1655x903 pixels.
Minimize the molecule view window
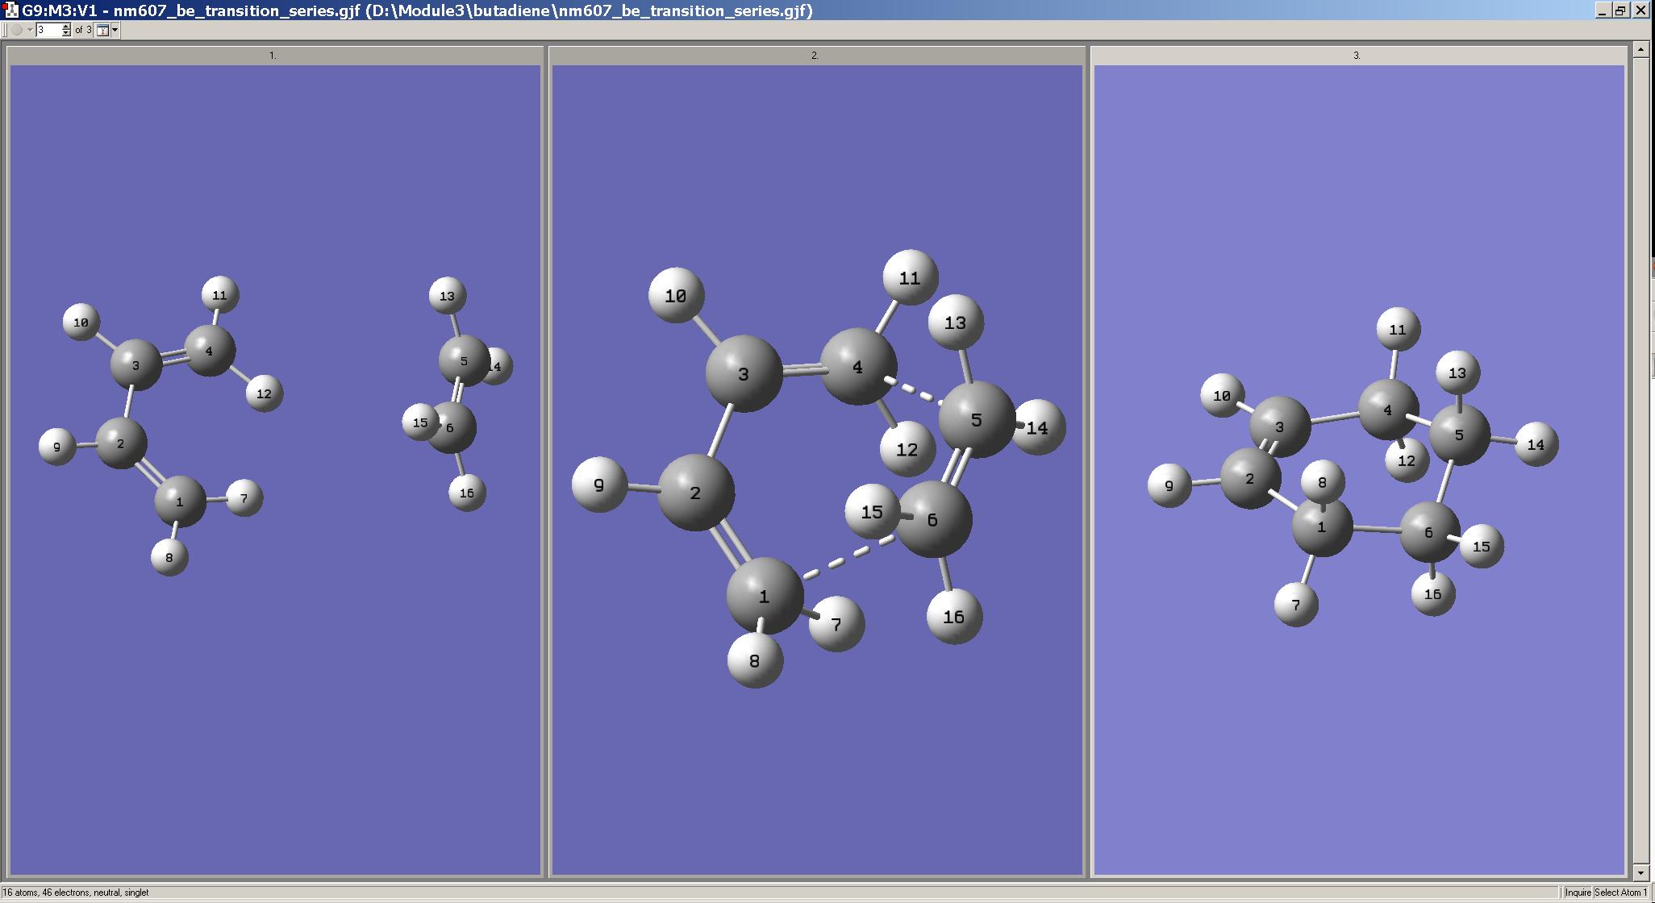(x=1603, y=10)
